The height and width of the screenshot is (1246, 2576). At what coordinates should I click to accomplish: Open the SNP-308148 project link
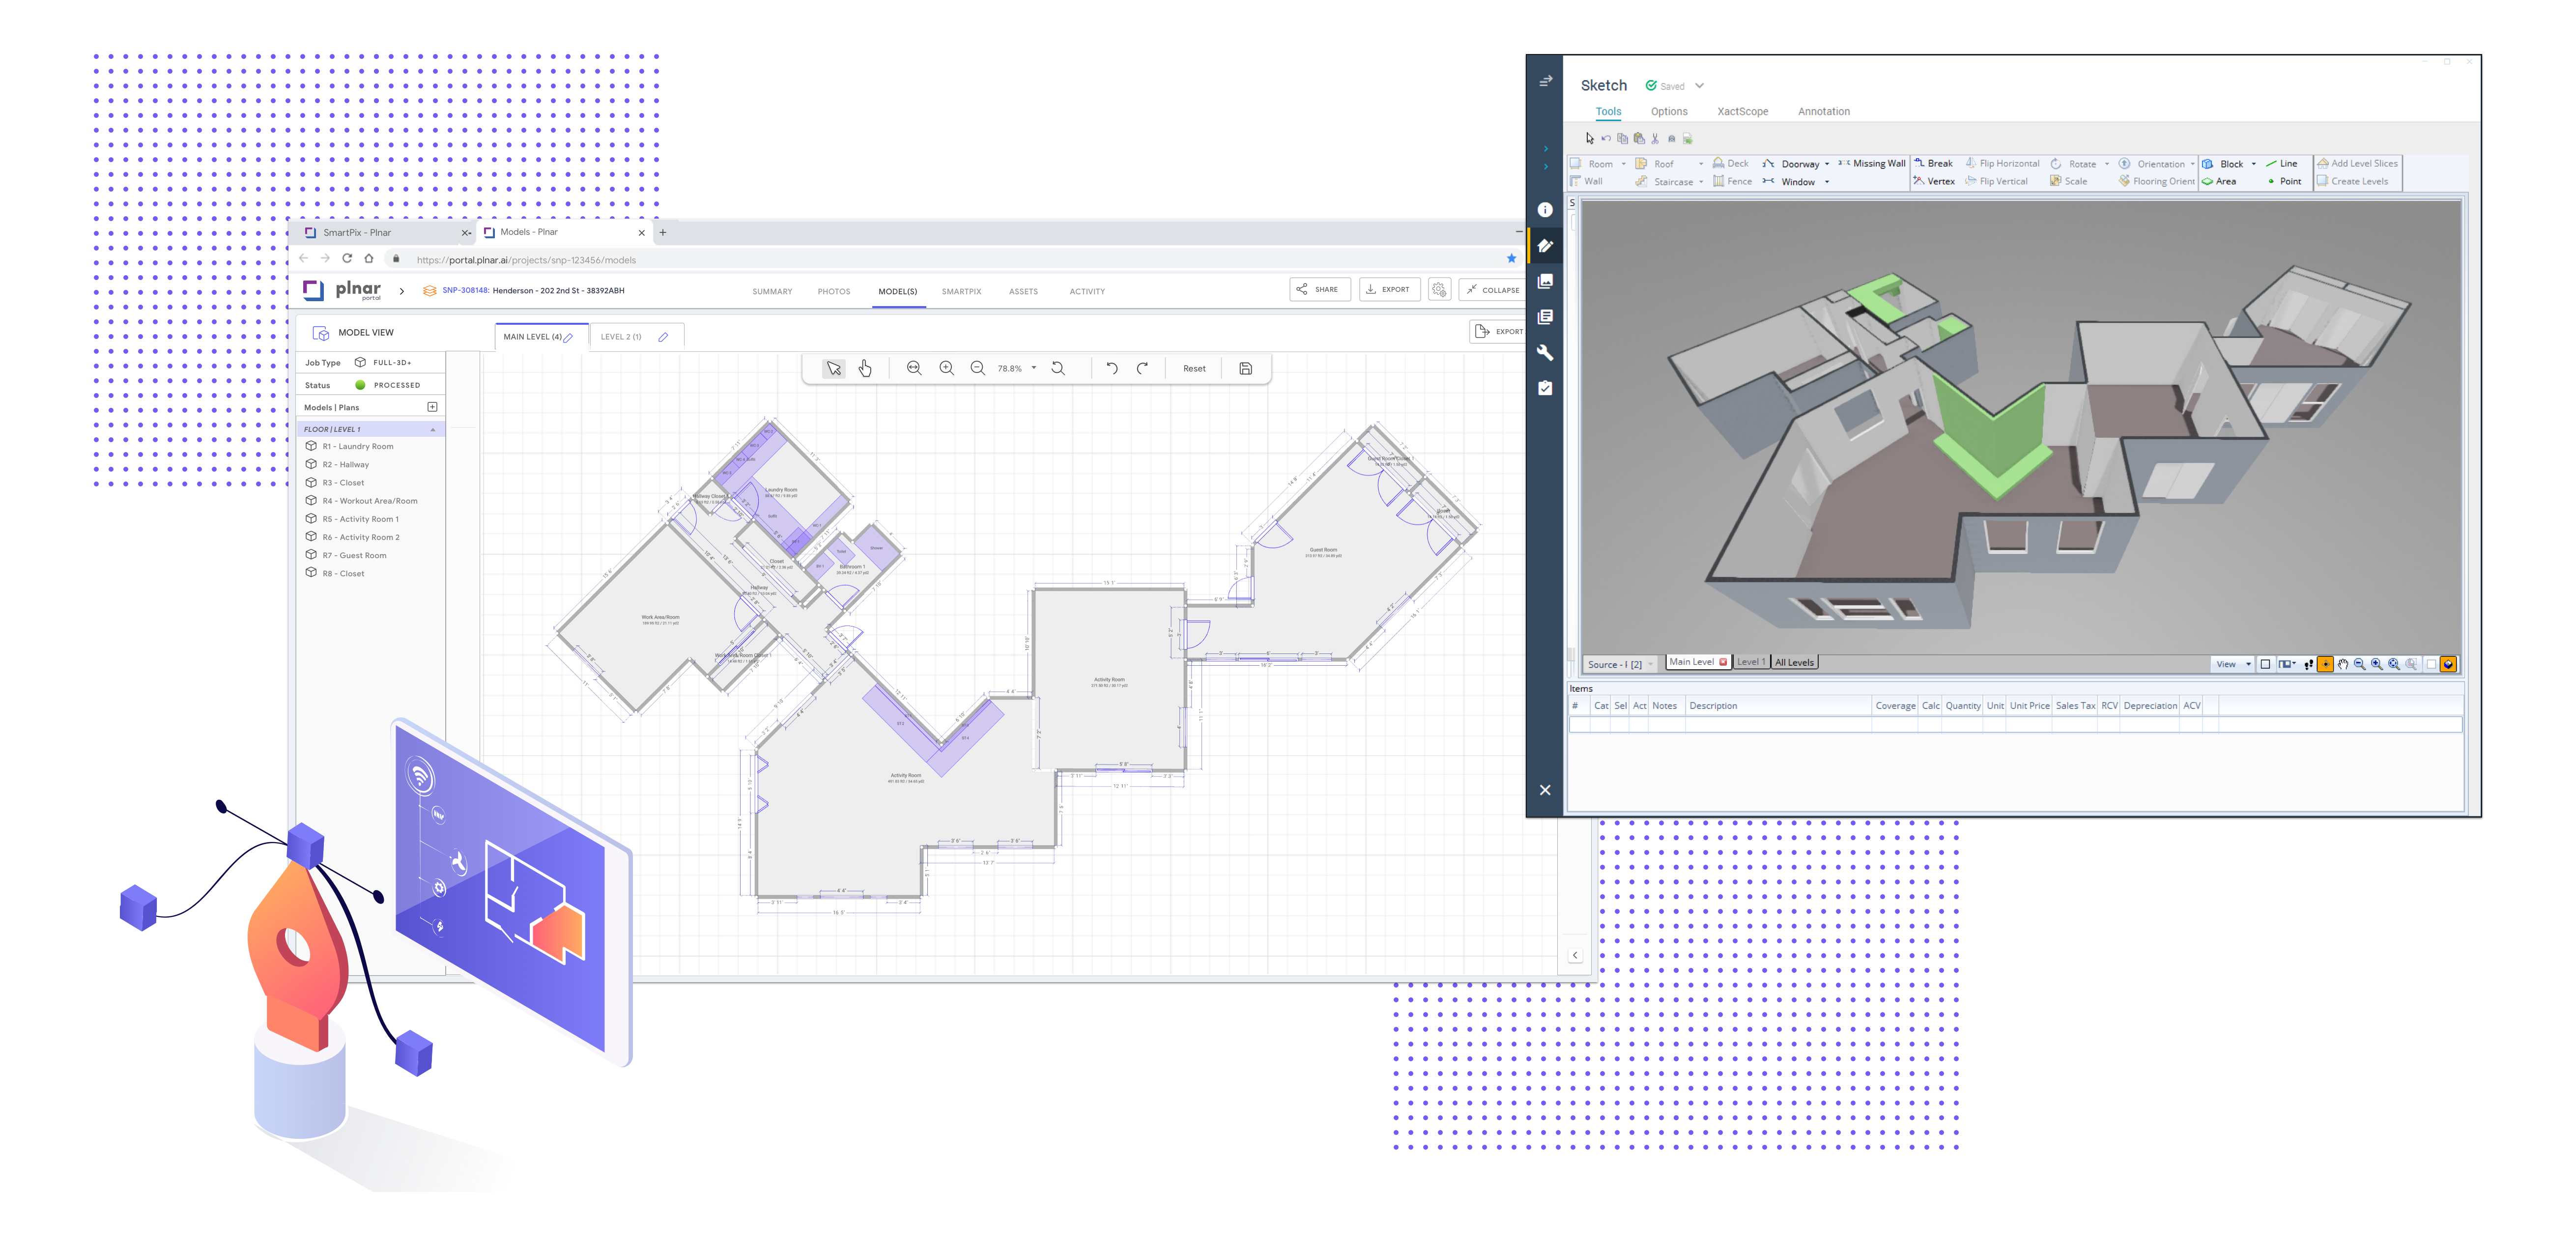coord(465,290)
